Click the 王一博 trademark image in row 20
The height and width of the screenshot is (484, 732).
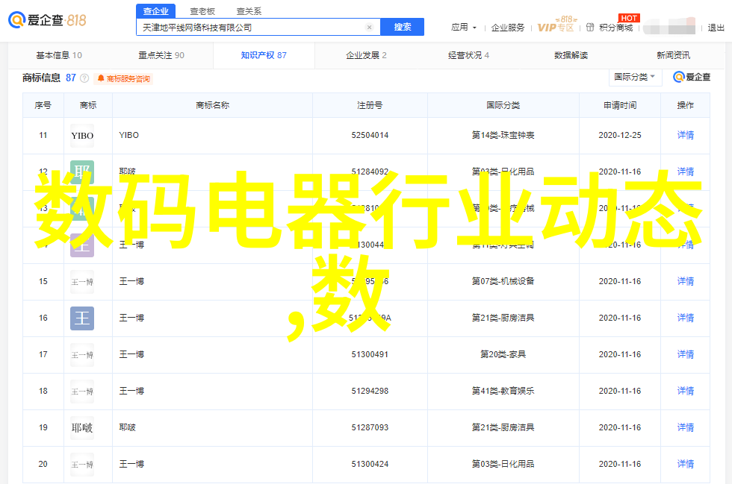click(x=82, y=465)
